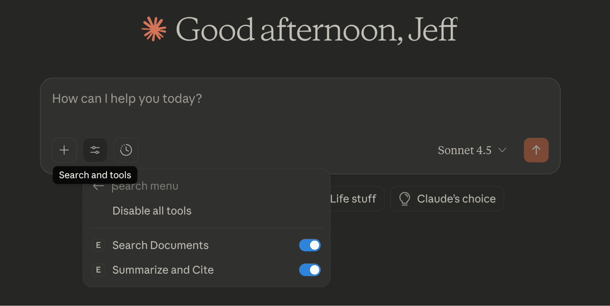Viewport: 610px width, 306px height.
Task: View recent chats via the clock icon
Action: tap(126, 150)
